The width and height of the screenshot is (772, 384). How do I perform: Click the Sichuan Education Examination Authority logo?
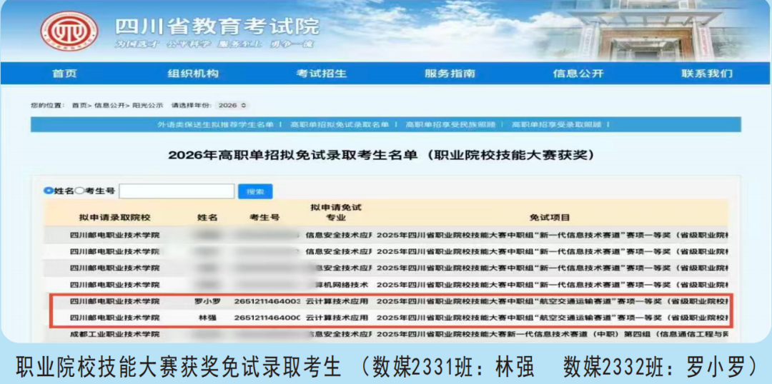point(69,31)
